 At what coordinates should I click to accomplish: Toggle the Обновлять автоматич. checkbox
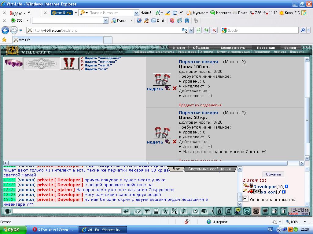tap(245, 199)
